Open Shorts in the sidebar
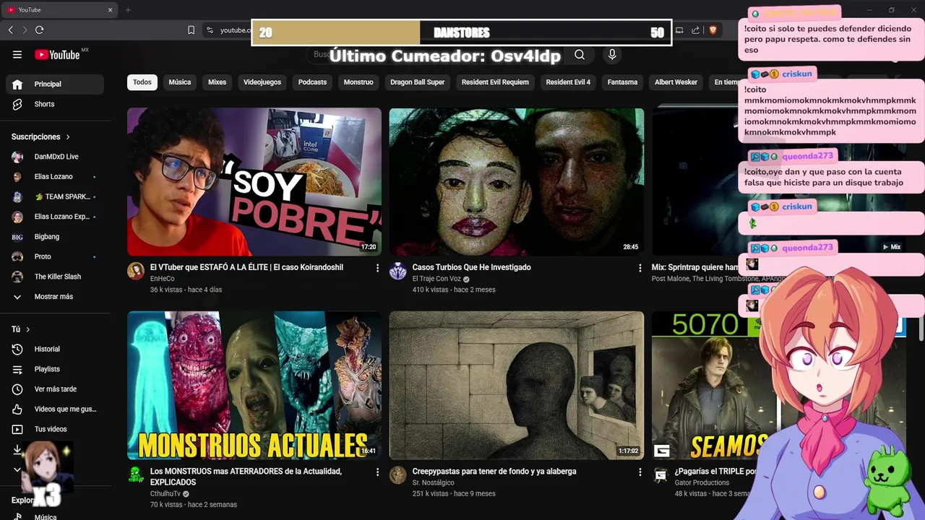925x520 pixels. click(55, 104)
